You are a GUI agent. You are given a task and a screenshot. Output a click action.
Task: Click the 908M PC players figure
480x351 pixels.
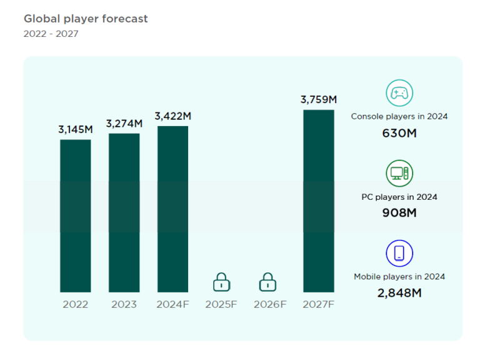(x=399, y=212)
